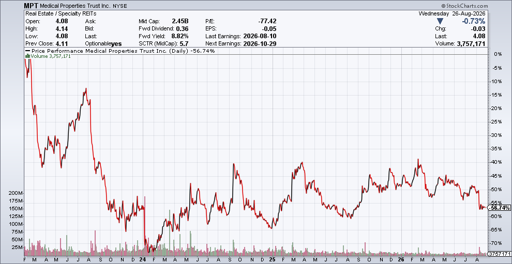
Task: Click the P/E value -77.42
Action: [x=267, y=21]
